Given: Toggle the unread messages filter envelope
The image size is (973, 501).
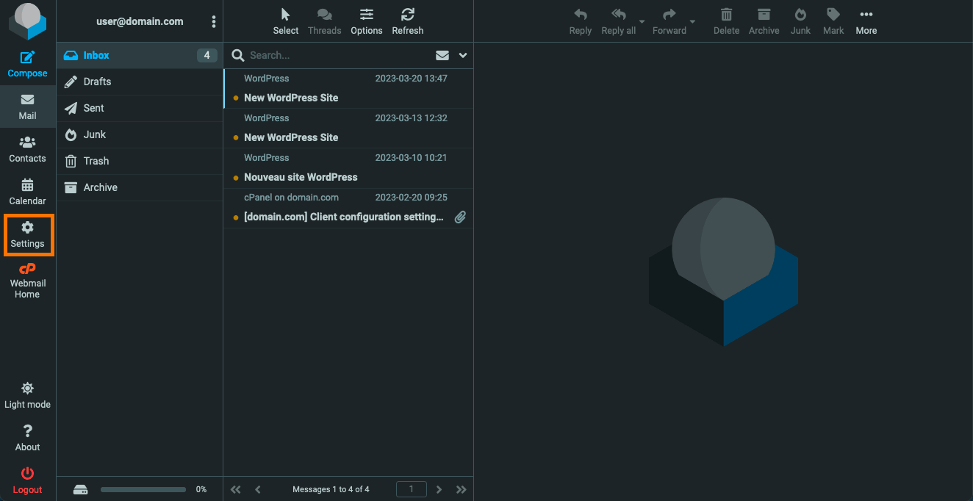Looking at the screenshot, I should (x=442, y=55).
